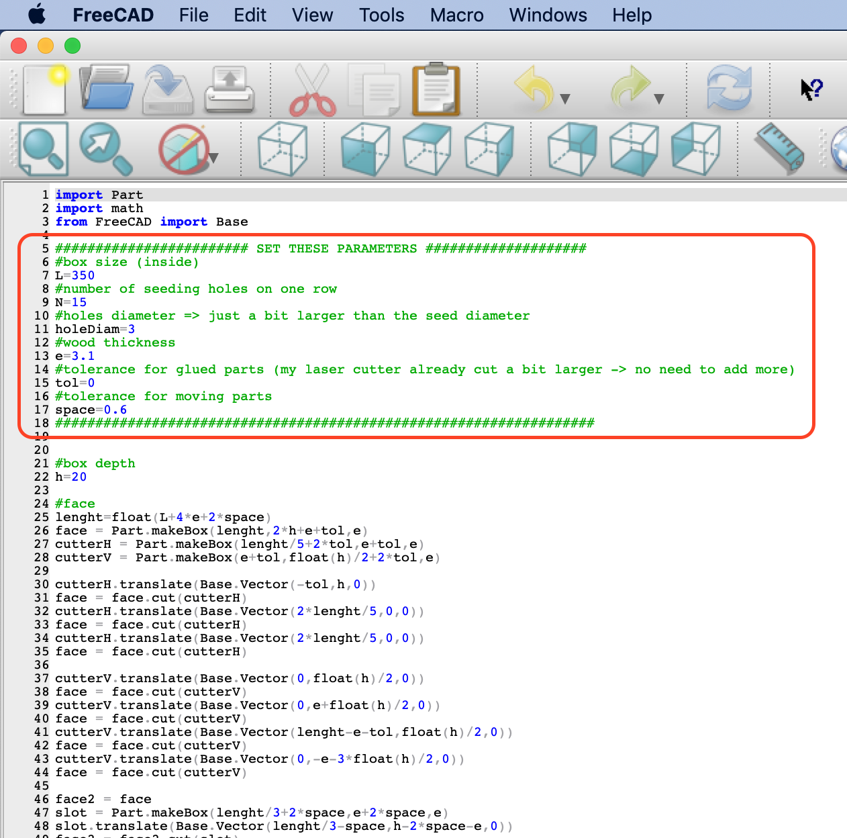The width and height of the screenshot is (847, 838).
Task: Open the View menu
Action: [312, 15]
